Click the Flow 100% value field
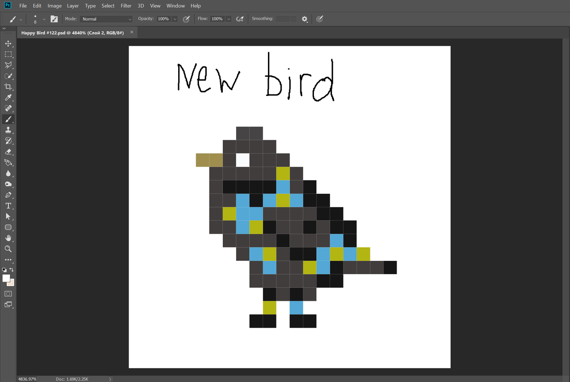Viewport: 570px width, 382px height. coord(217,19)
